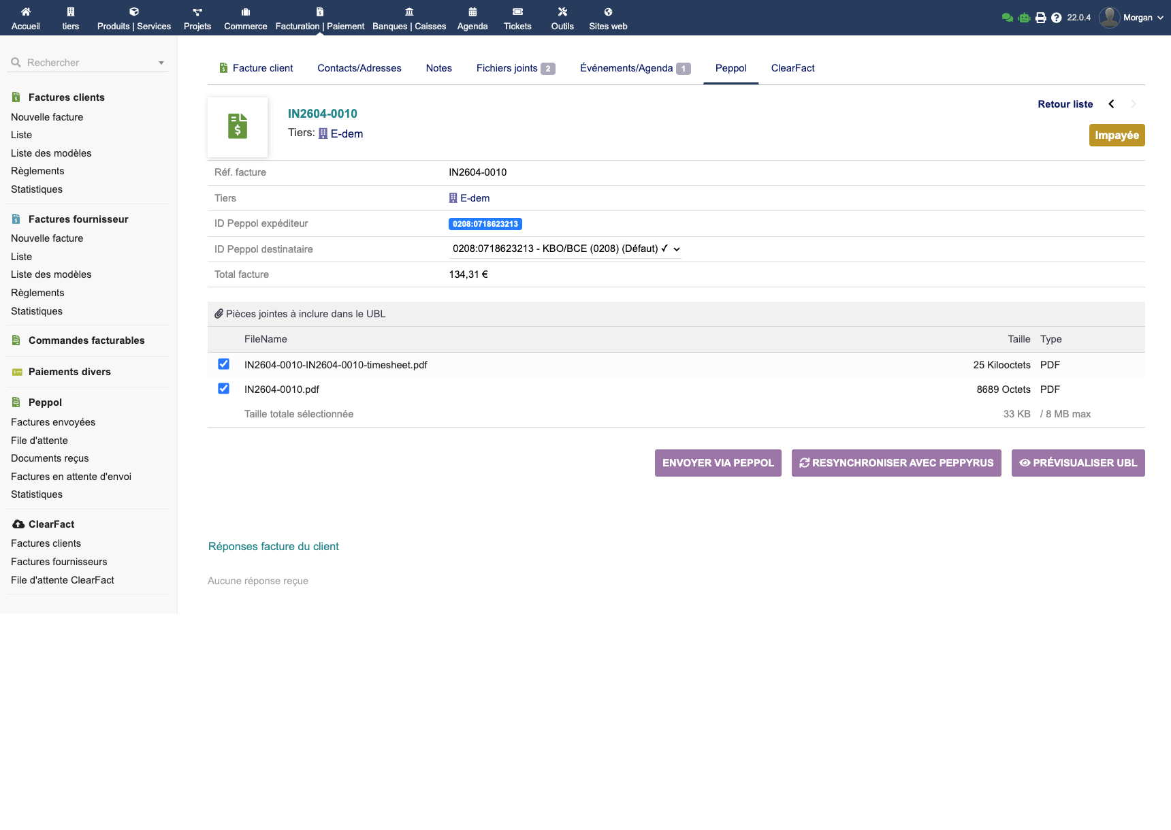The width and height of the screenshot is (1171, 830).
Task: Open the help question mark icon
Action: point(1056,18)
